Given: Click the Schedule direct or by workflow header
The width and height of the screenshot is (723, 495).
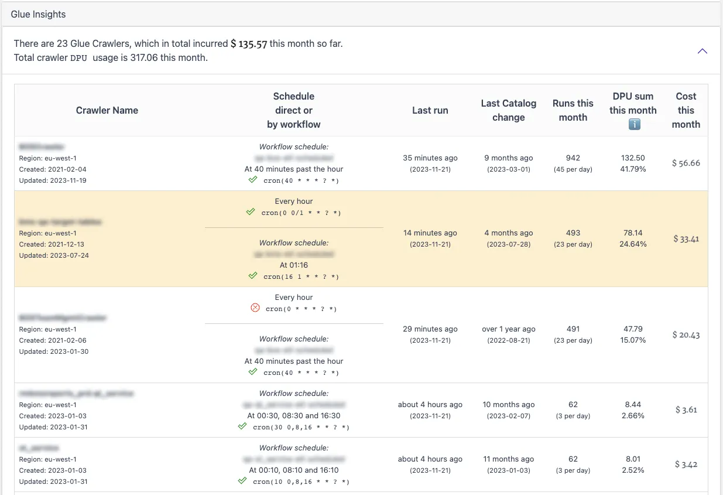Looking at the screenshot, I should (x=294, y=110).
